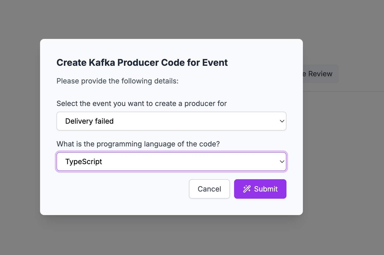Click the dialog title Create Kafka Producer Code
The width and height of the screenshot is (384, 255).
pyautogui.click(x=142, y=62)
